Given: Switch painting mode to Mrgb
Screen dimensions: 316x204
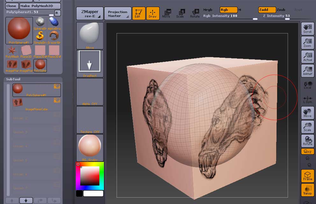Looking at the screenshot, I should pos(208,10).
